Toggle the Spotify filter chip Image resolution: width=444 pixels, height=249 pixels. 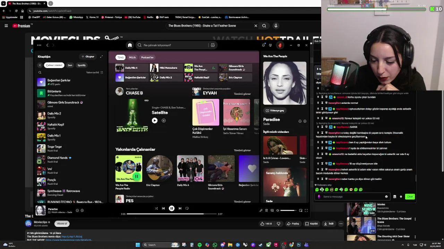82,65
